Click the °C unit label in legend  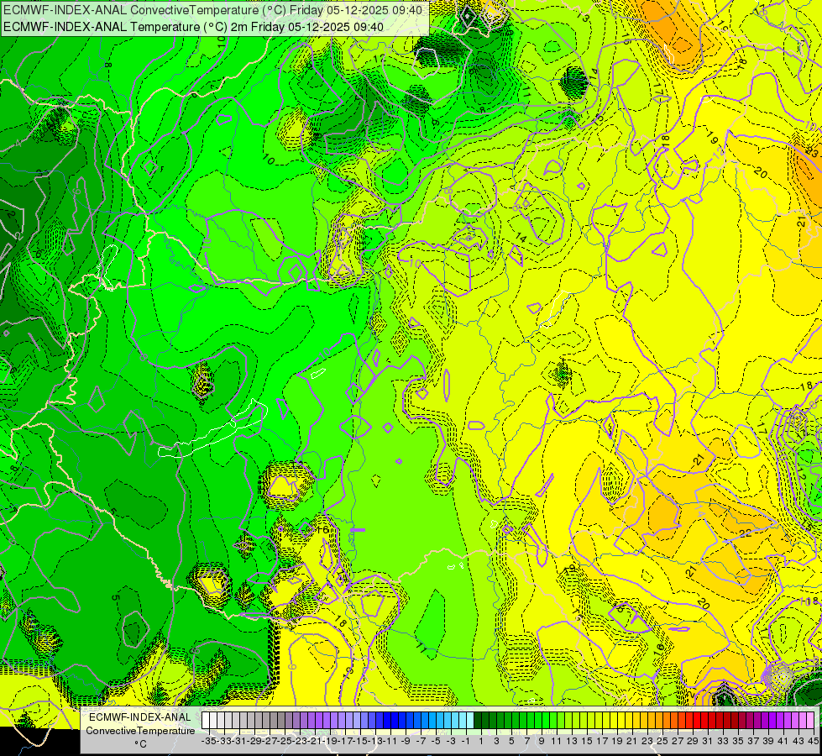(x=140, y=743)
